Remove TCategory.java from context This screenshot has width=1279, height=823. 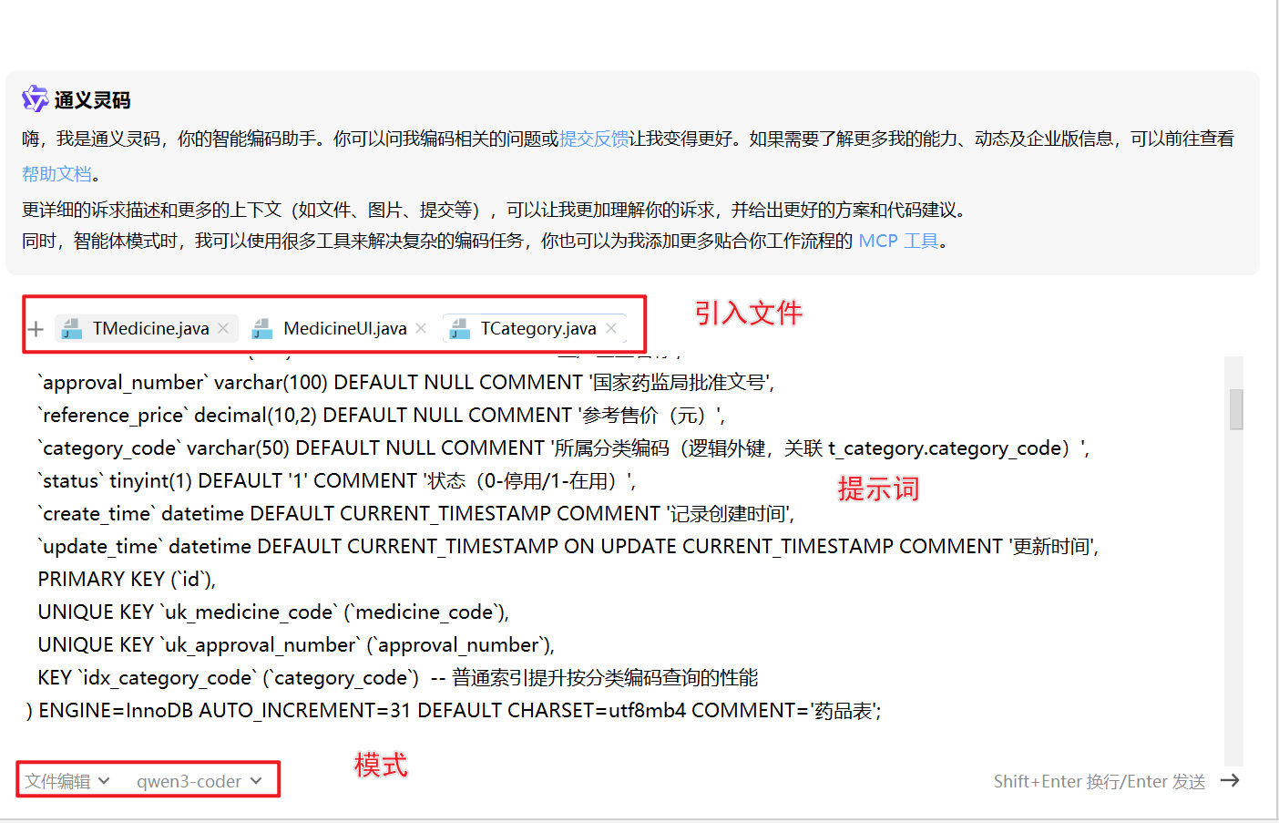point(611,328)
